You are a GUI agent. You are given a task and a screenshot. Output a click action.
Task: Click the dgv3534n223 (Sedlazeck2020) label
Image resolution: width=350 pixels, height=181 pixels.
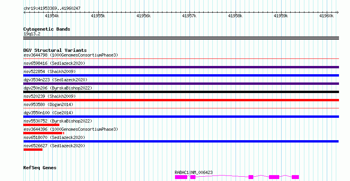(55, 80)
